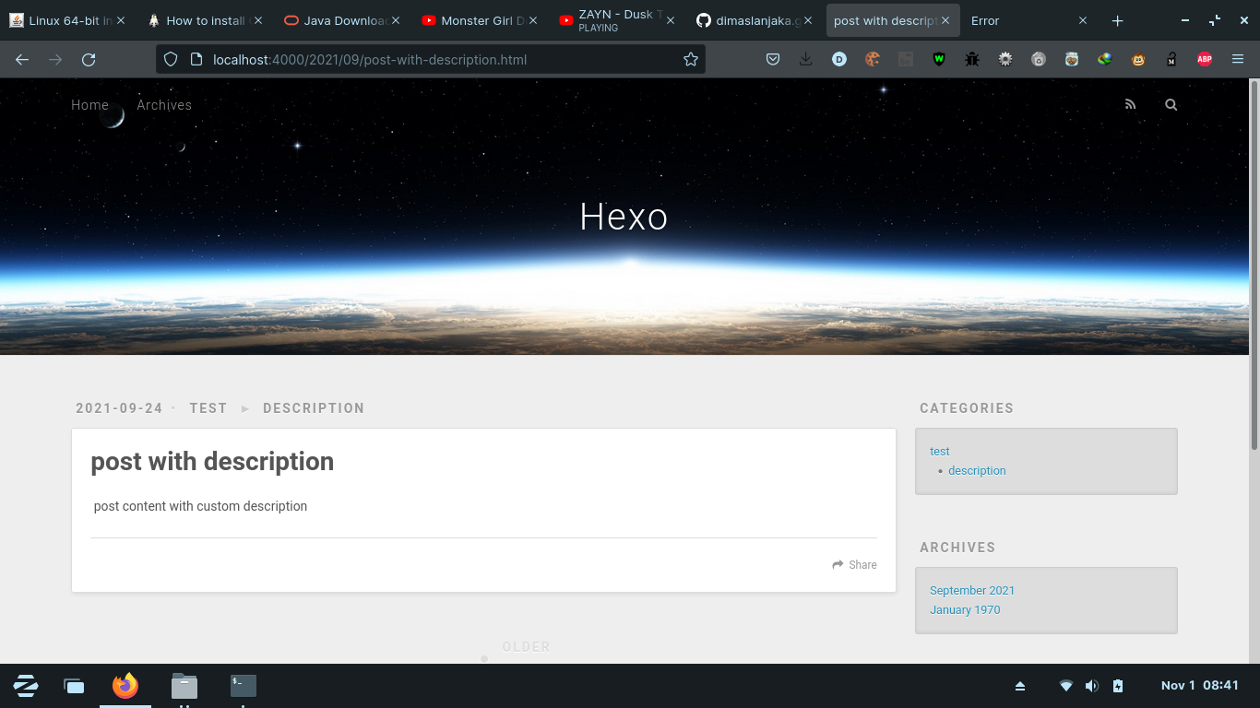This screenshot has width=1260, height=708.
Task: Reload the current page
Action: 89,59
